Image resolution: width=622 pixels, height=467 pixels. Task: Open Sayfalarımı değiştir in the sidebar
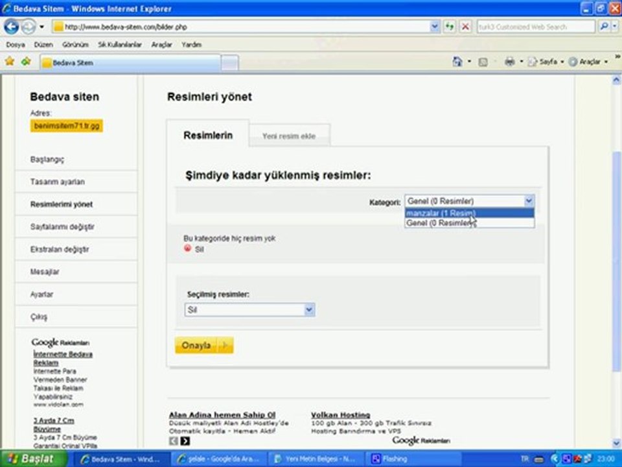[62, 227]
